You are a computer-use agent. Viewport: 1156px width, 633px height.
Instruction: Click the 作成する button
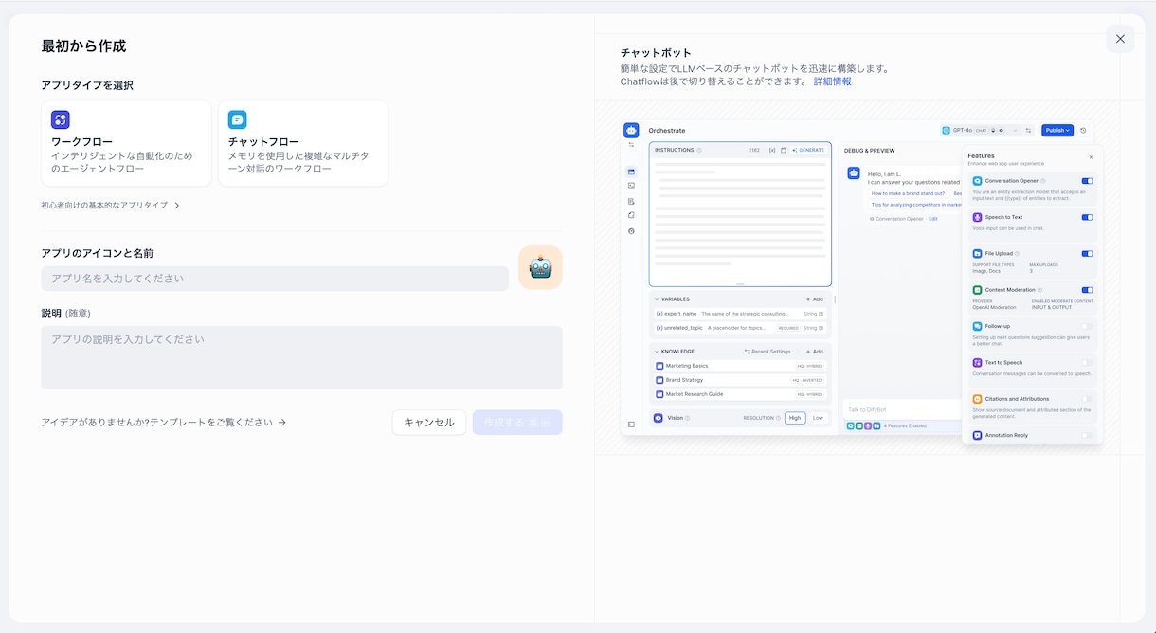[x=517, y=423]
